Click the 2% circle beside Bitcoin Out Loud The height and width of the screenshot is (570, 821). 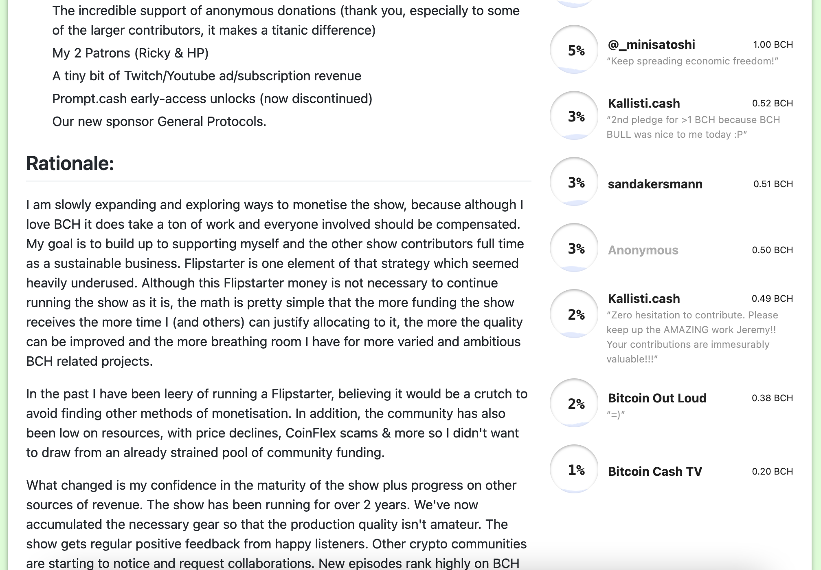[x=574, y=403]
